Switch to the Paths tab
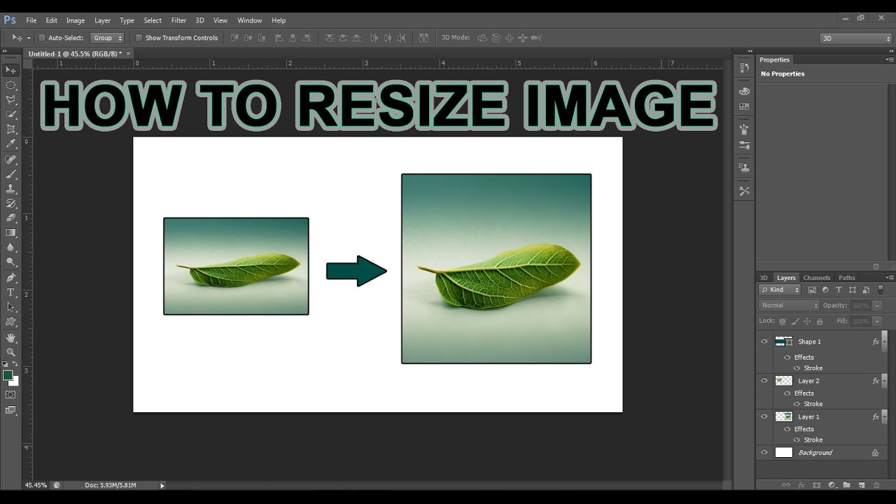Viewport: 896px width, 504px height. (847, 278)
